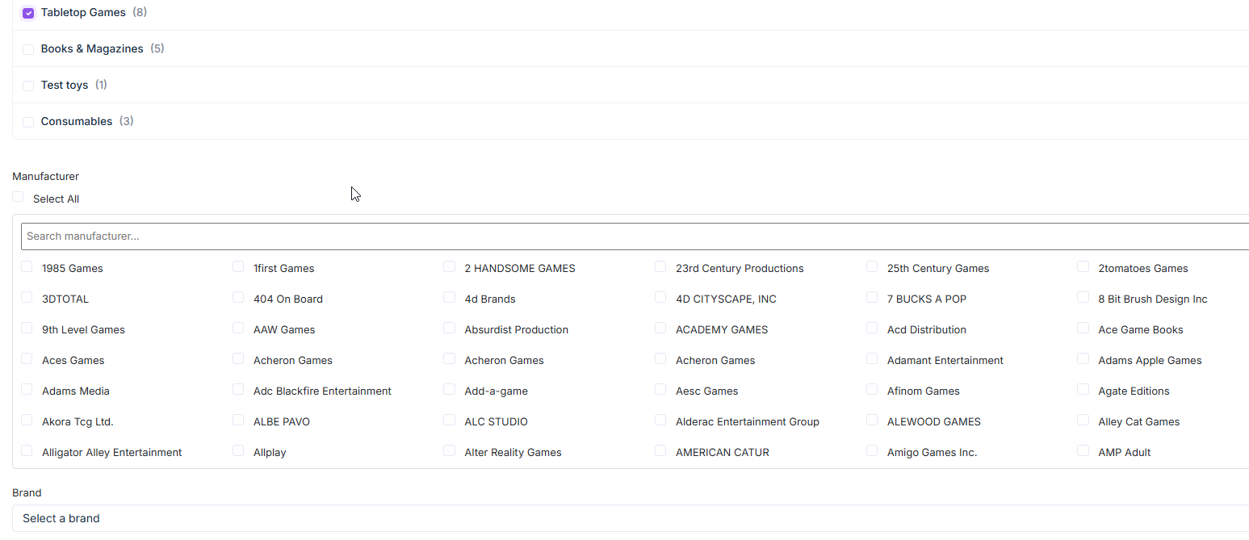The width and height of the screenshot is (1249, 540).
Task: Select 404 On Board manufacturer
Action: 238,298
